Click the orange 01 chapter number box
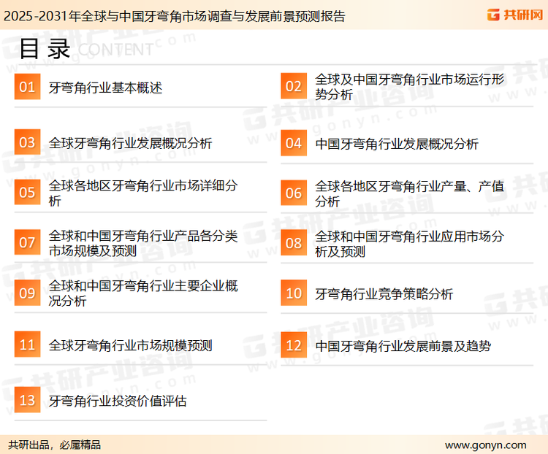The image size is (548, 454). tap(27, 88)
